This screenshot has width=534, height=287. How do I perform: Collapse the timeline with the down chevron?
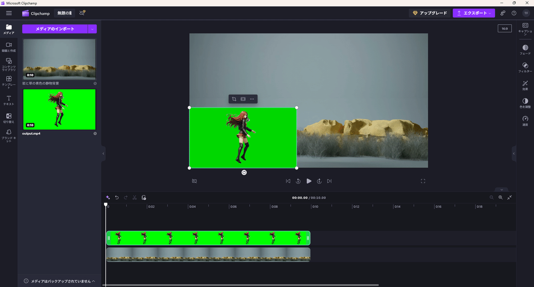point(501,190)
